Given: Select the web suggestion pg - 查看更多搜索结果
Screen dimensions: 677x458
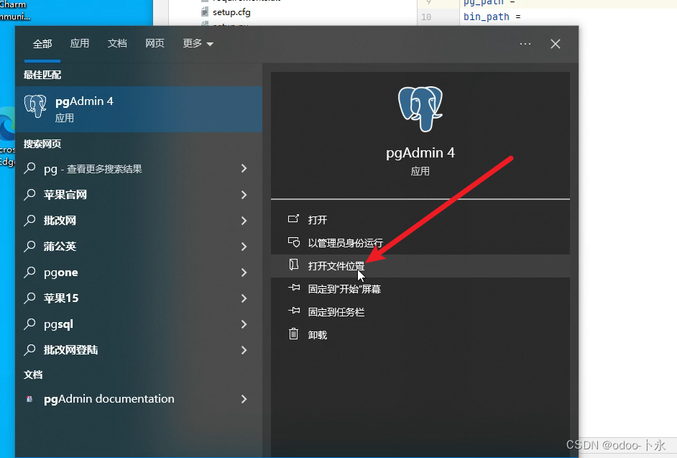Looking at the screenshot, I should 139,168.
